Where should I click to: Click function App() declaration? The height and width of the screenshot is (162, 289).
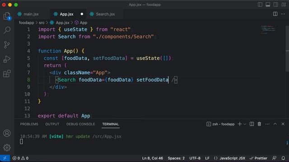click(x=61, y=51)
